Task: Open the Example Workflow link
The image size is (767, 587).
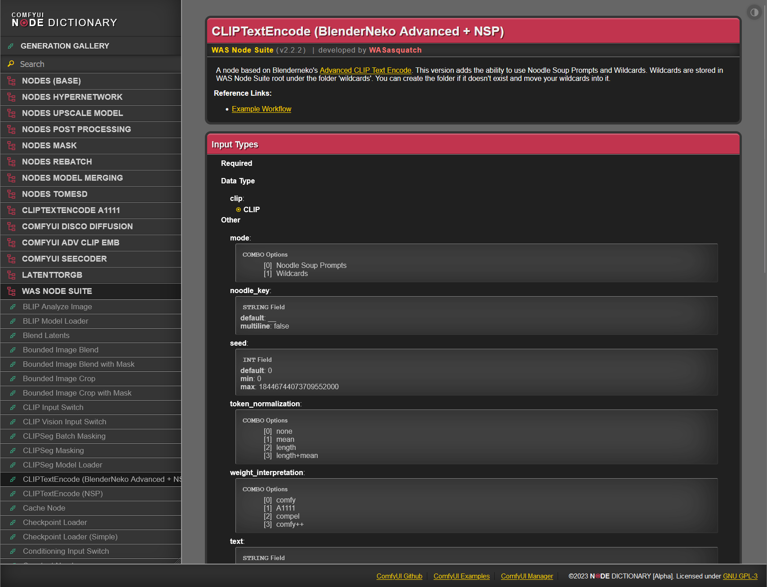Action: [x=262, y=109]
